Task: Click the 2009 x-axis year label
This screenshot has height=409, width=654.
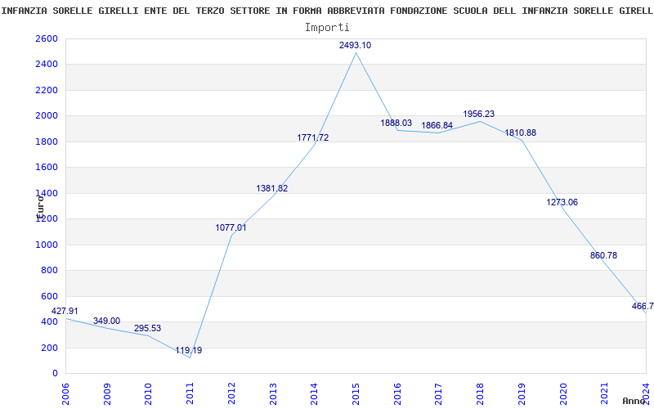Action: pyautogui.click(x=107, y=394)
